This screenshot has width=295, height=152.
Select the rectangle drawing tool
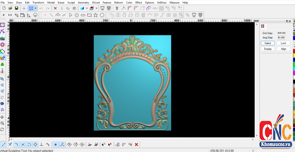coord(89,15)
